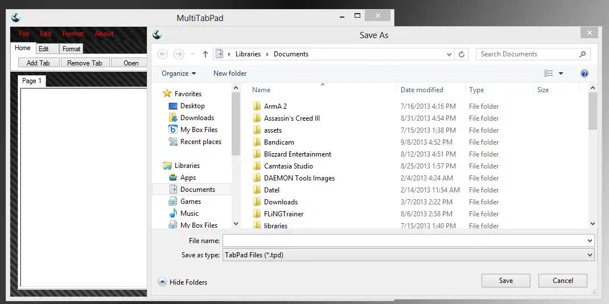Click the Libraries folder icon in the sidebar

pyautogui.click(x=167, y=166)
